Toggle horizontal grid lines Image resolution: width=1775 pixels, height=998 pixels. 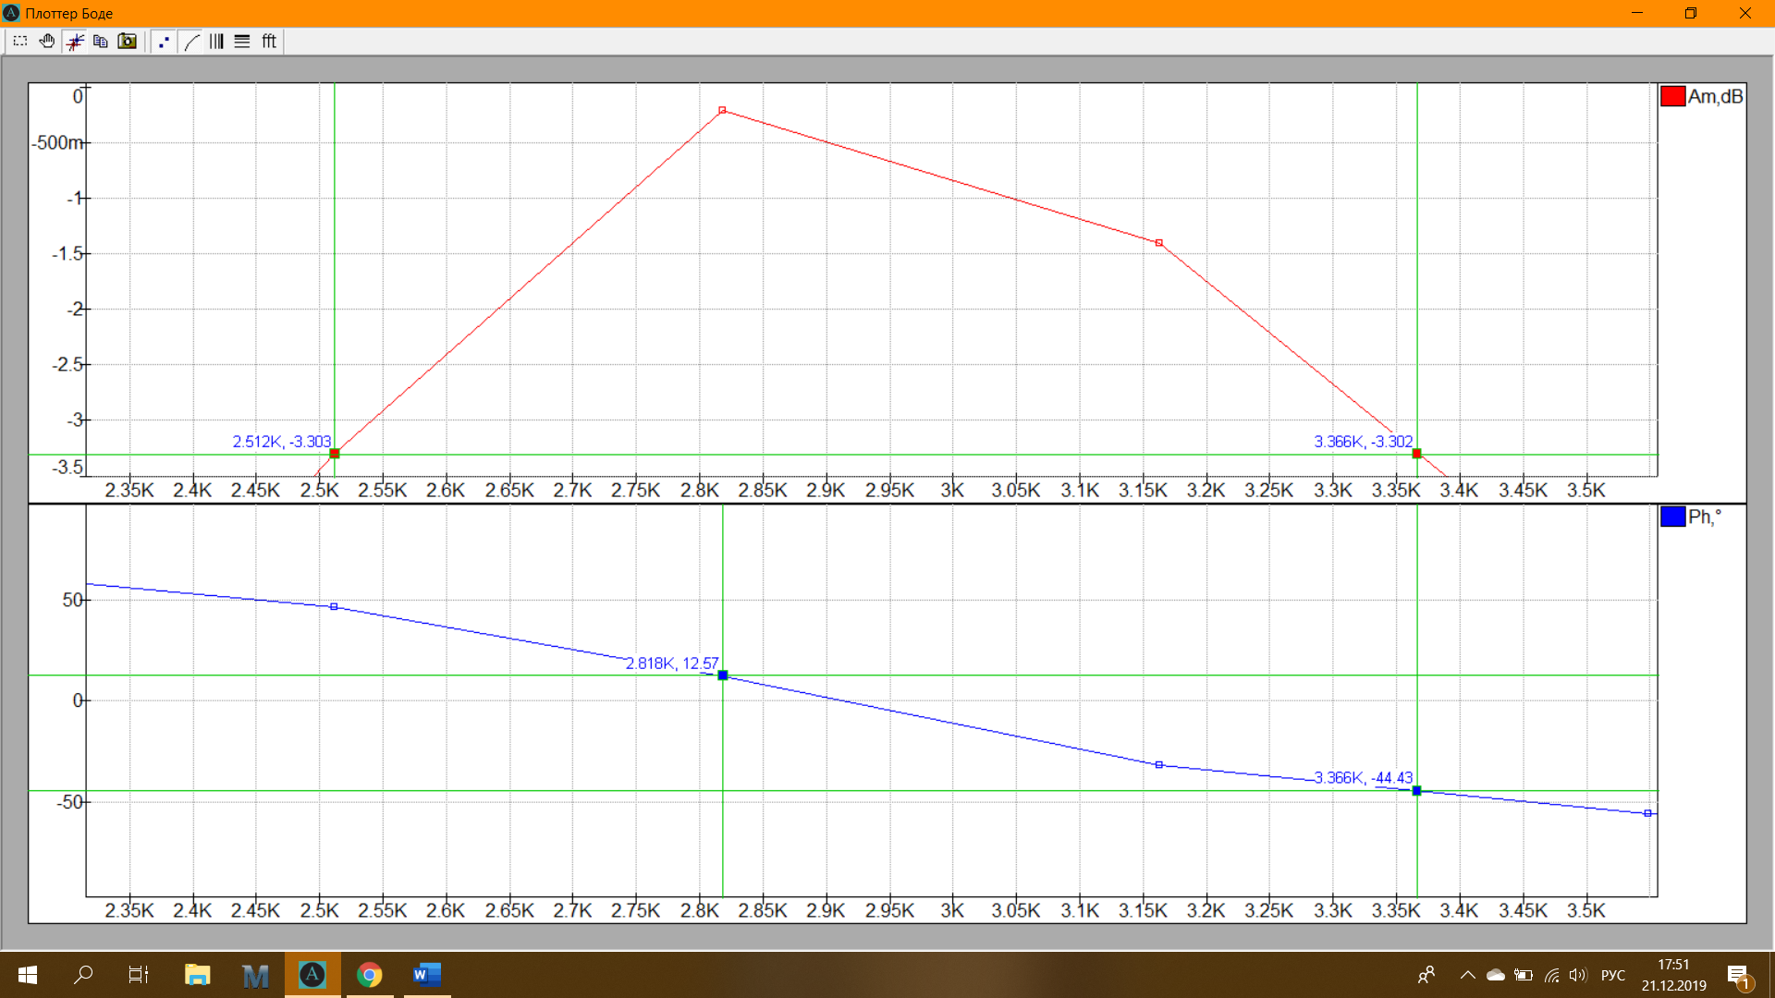pos(242,42)
